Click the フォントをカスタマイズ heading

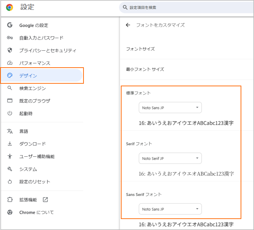click(160, 25)
